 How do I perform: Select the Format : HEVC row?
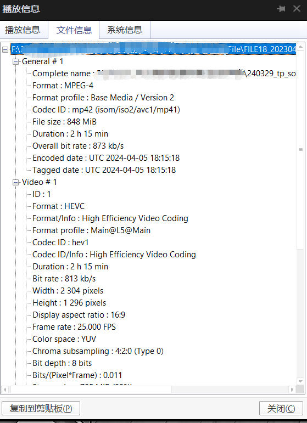[59, 206]
